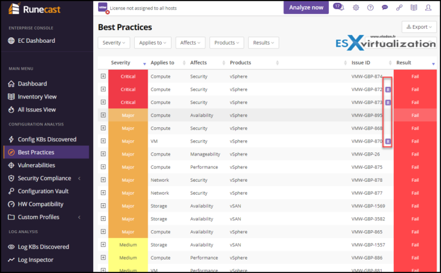Open the Affects filter dropdown
441x273 pixels.
(x=190, y=43)
